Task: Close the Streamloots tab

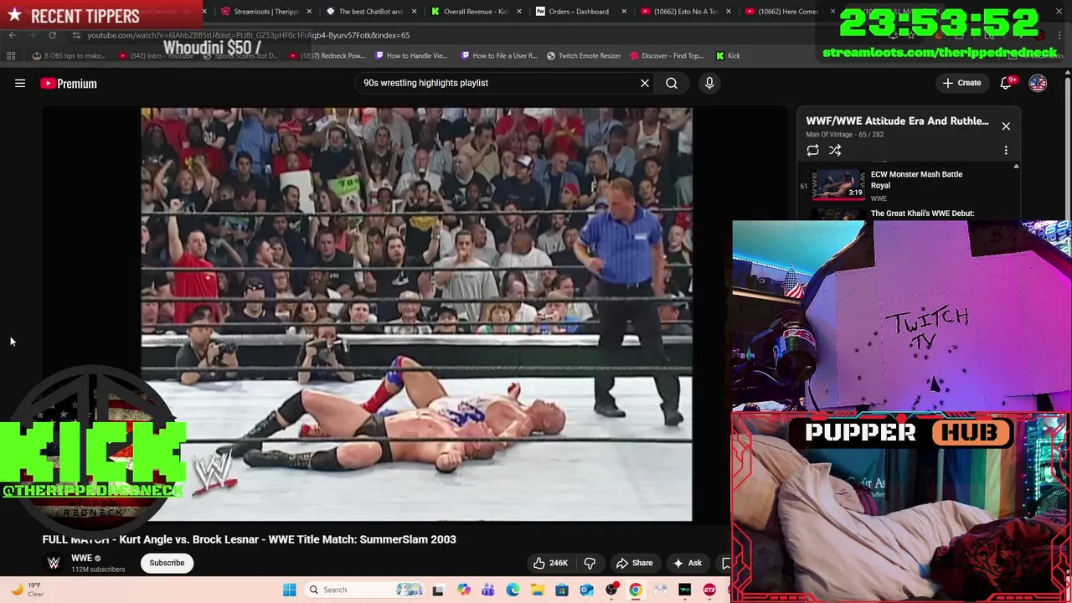Action: tap(310, 12)
